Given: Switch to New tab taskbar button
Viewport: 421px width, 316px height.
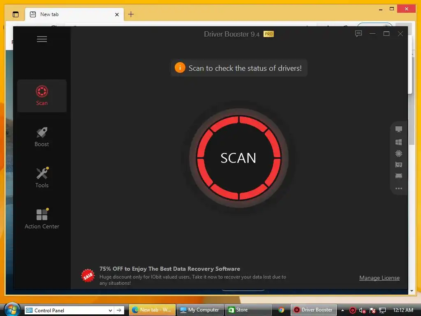Looking at the screenshot, I should click(152, 310).
